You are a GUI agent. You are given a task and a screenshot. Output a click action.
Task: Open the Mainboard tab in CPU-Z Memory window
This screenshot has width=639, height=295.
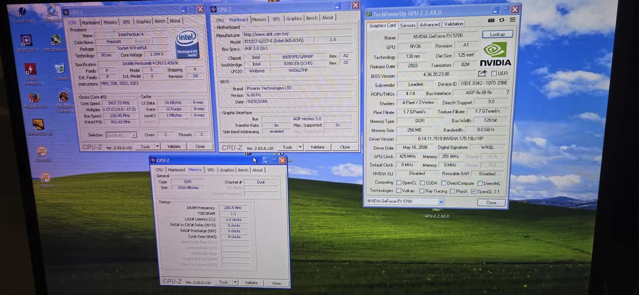pos(176,170)
